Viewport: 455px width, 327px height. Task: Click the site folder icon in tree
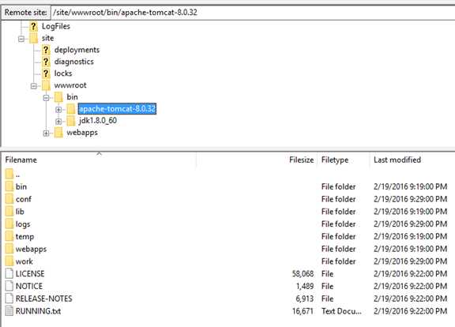tap(33, 38)
